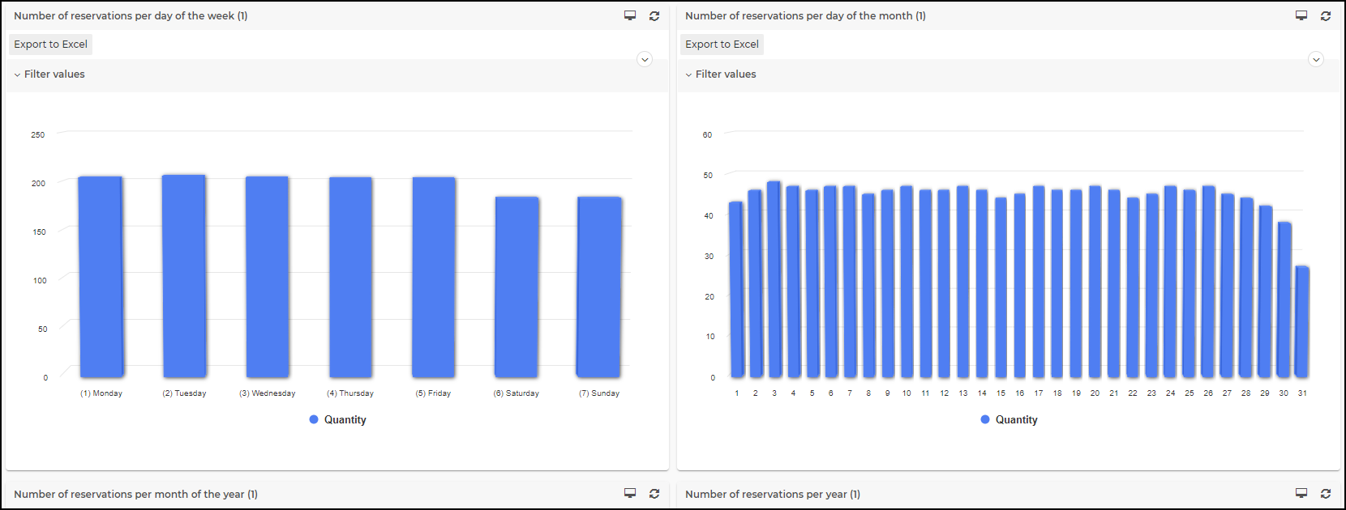Open fullscreen monitor view for day-of-month chart
1346x510 pixels.
tap(1301, 15)
